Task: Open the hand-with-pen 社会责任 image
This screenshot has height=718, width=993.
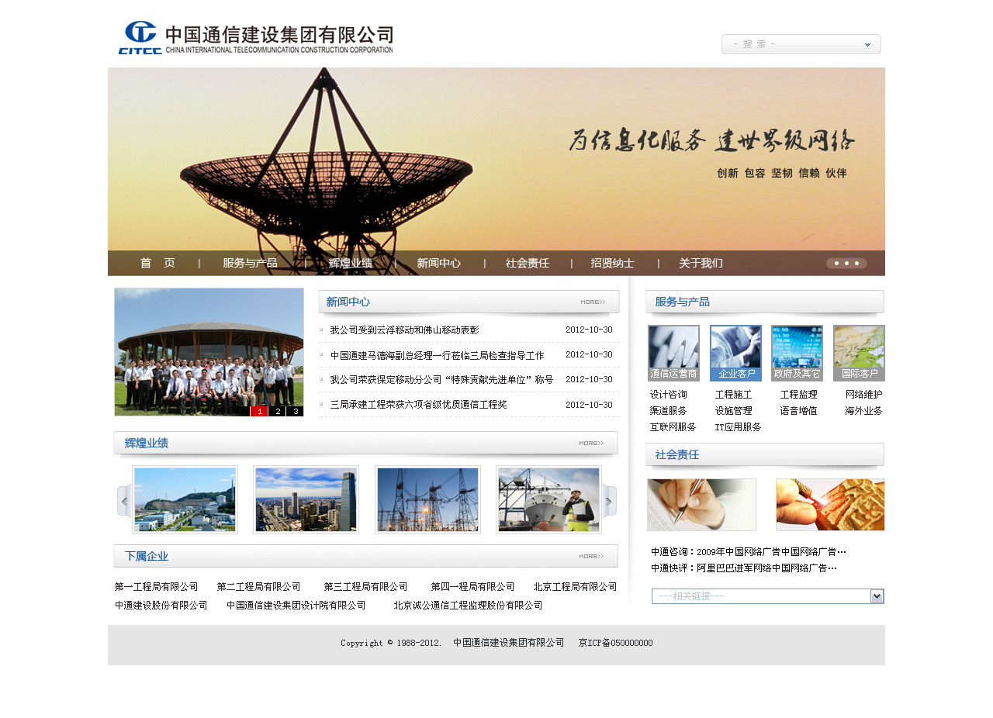Action: pyautogui.click(x=701, y=505)
